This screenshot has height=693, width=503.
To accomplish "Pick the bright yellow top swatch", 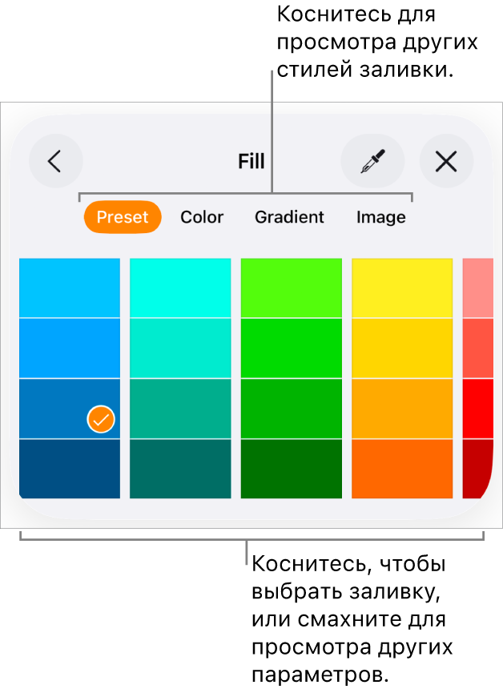I will (x=402, y=288).
